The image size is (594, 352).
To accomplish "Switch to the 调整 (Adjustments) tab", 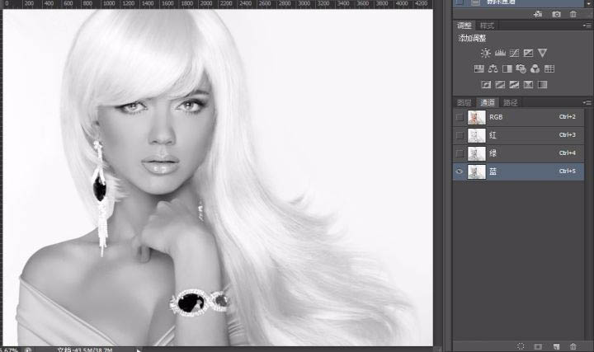I will 464,26.
